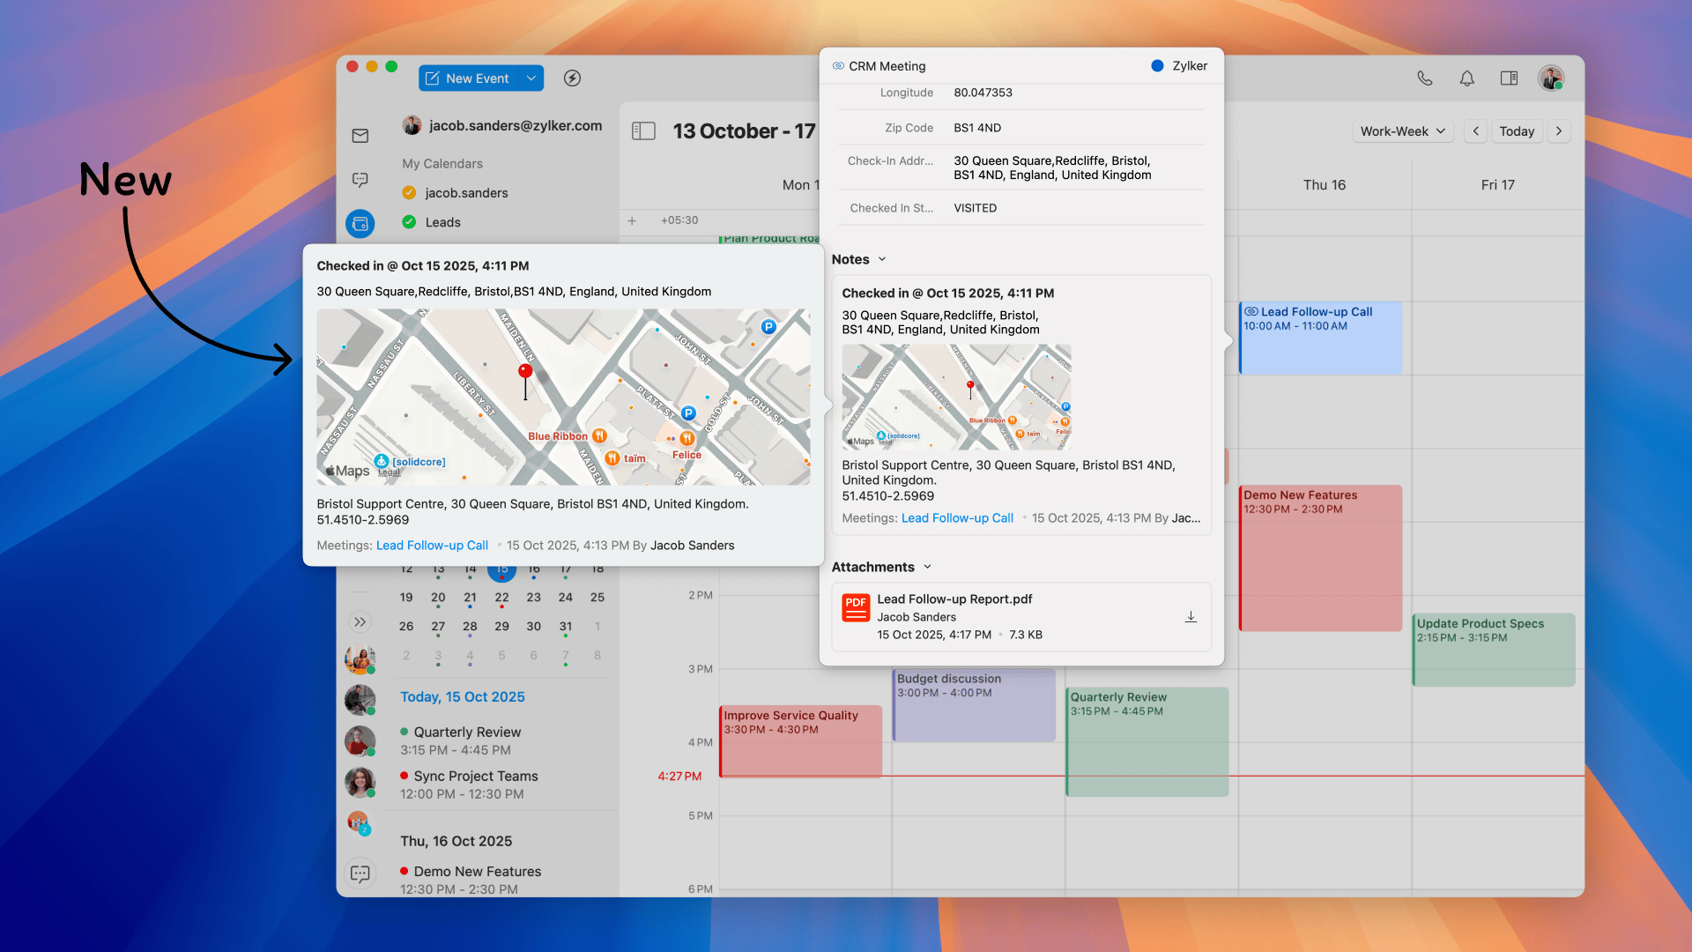Open the fourth contact avatar in sidebar
Screen dimensions: 1692x952
tap(360, 783)
